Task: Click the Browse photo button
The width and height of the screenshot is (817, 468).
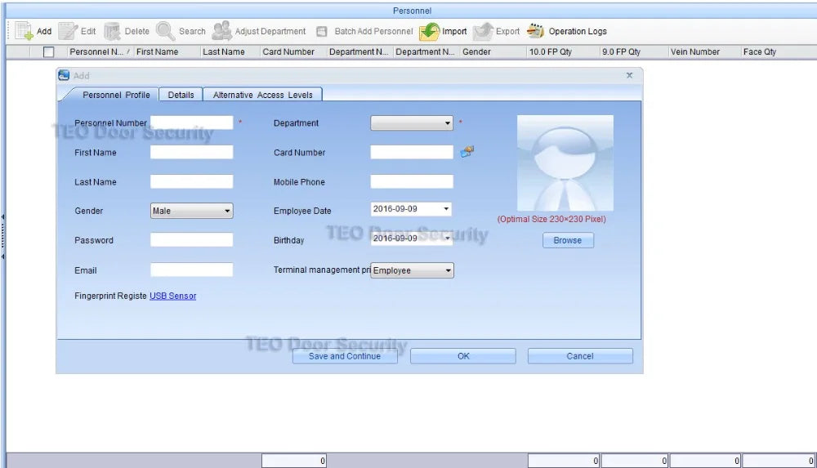Action: (568, 240)
